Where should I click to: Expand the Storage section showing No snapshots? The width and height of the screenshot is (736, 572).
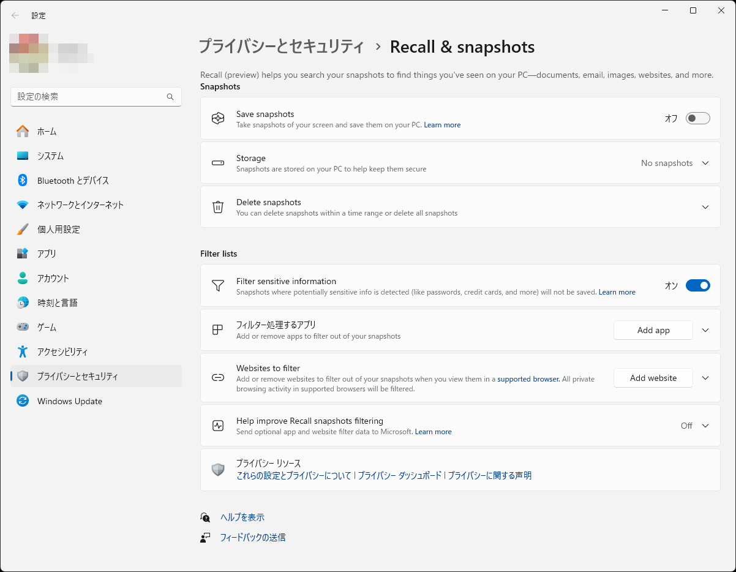tap(705, 163)
